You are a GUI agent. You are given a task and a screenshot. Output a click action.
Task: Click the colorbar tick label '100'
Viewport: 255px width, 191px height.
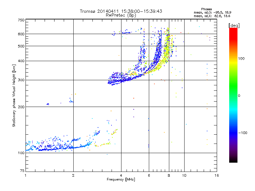[x=241, y=59]
